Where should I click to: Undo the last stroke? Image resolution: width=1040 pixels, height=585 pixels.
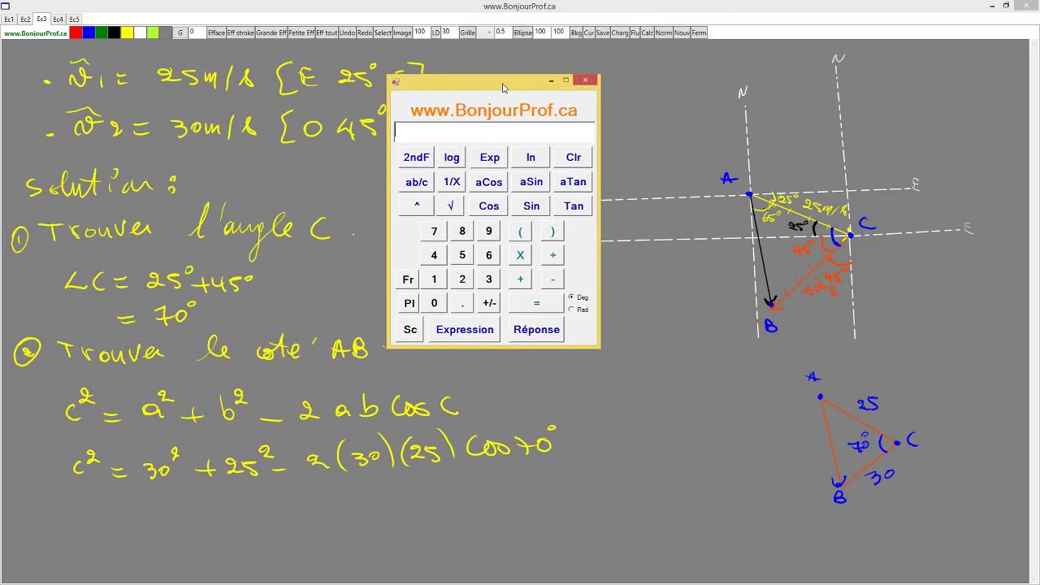click(347, 32)
